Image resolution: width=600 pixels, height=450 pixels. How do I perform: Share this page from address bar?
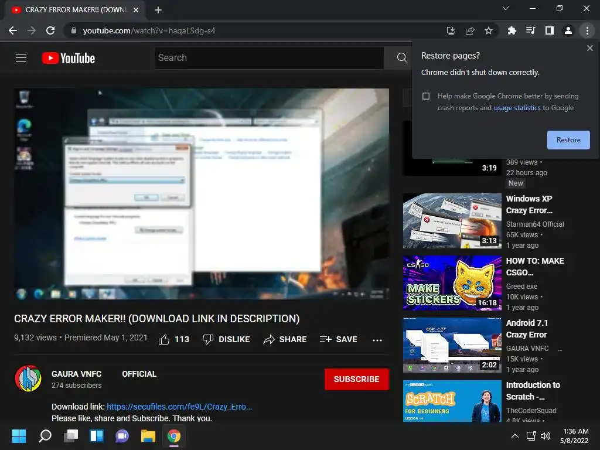469,30
